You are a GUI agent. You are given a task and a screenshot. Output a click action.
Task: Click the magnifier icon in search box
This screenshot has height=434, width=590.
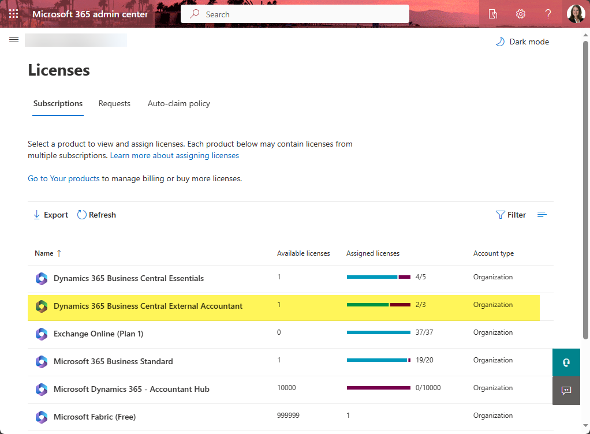click(x=195, y=14)
